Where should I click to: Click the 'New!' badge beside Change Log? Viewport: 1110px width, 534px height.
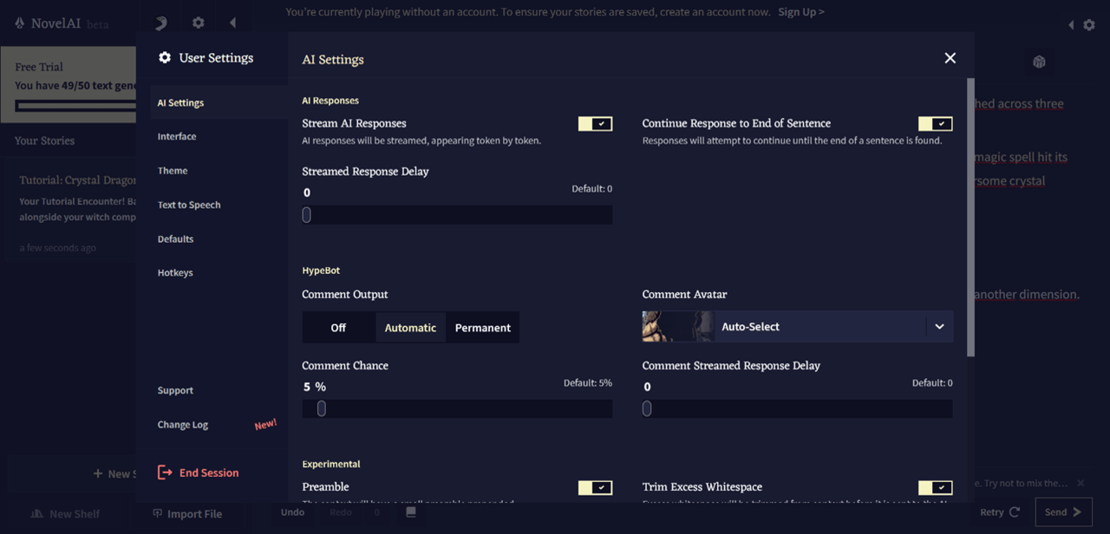pyautogui.click(x=265, y=424)
